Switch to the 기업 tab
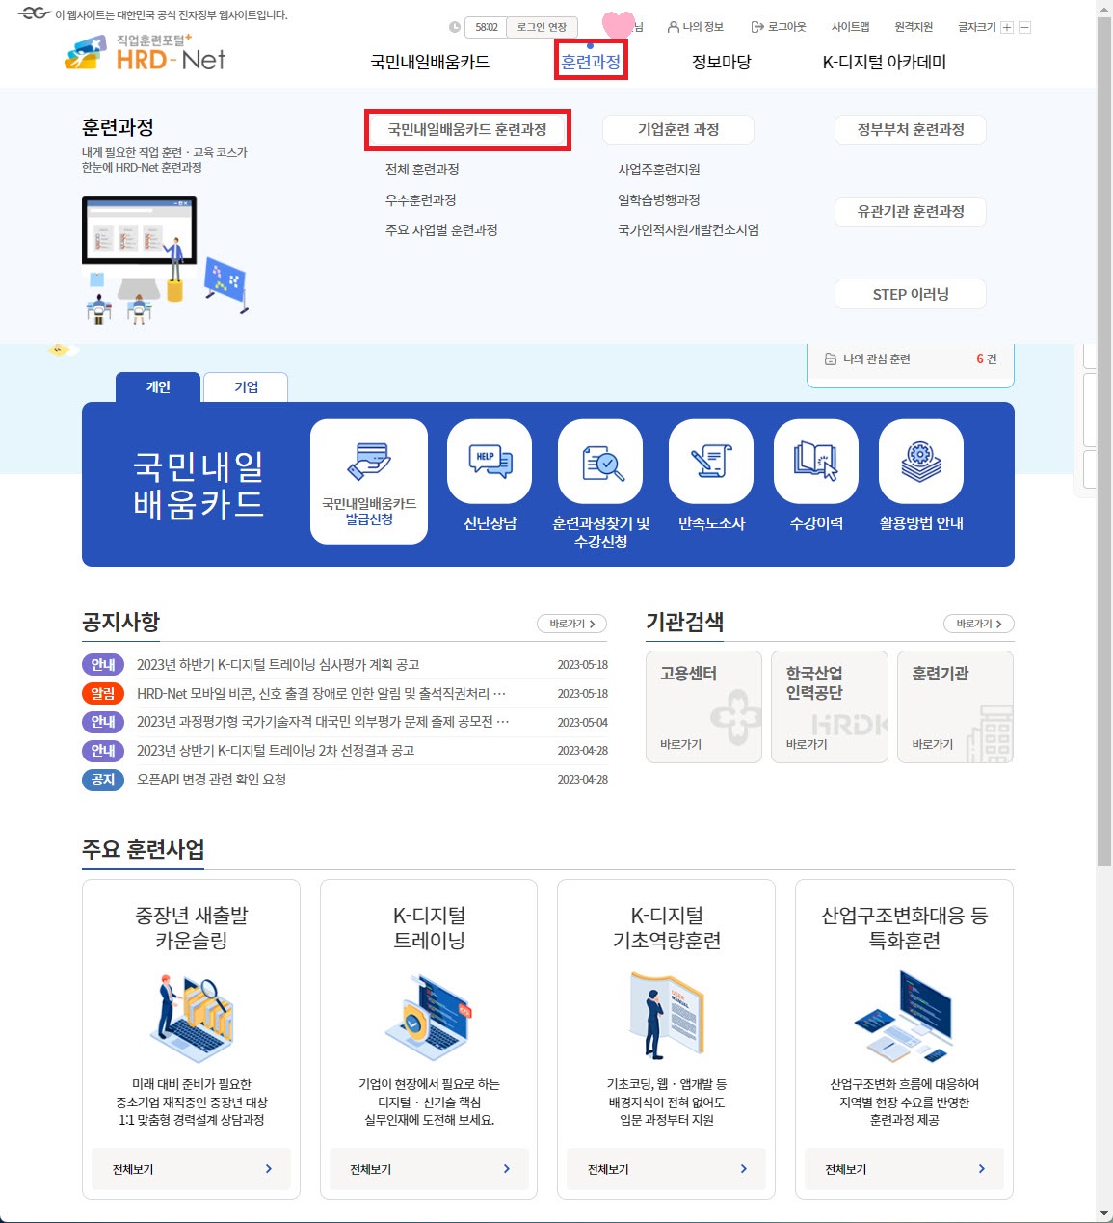Image resolution: width=1113 pixels, height=1223 pixels. [246, 386]
